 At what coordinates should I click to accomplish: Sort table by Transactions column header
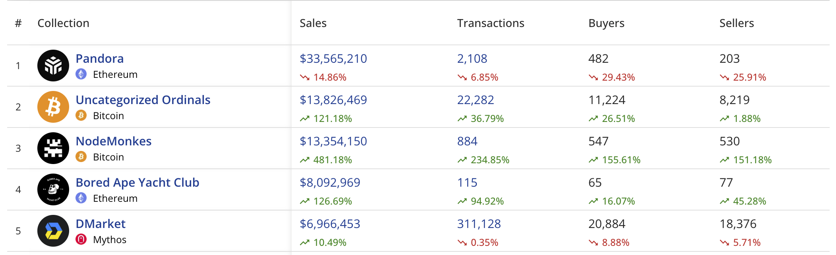click(491, 23)
